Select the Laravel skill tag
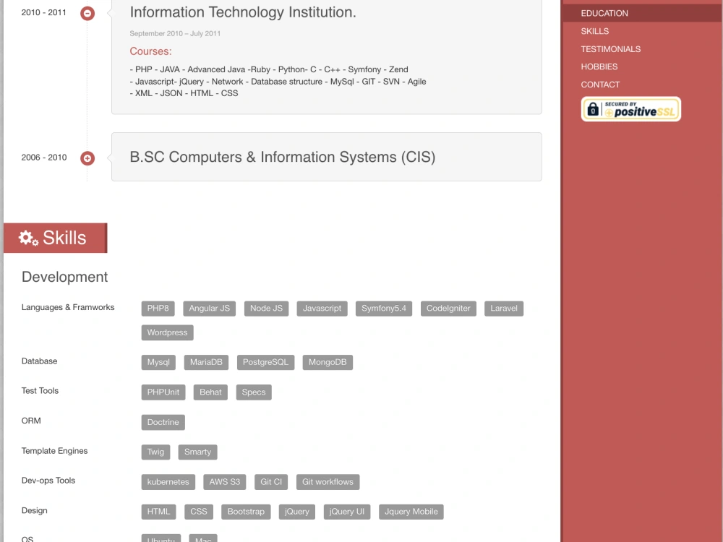Image resolution: width=723 pixels, height=542 pixels. (503, 309)
